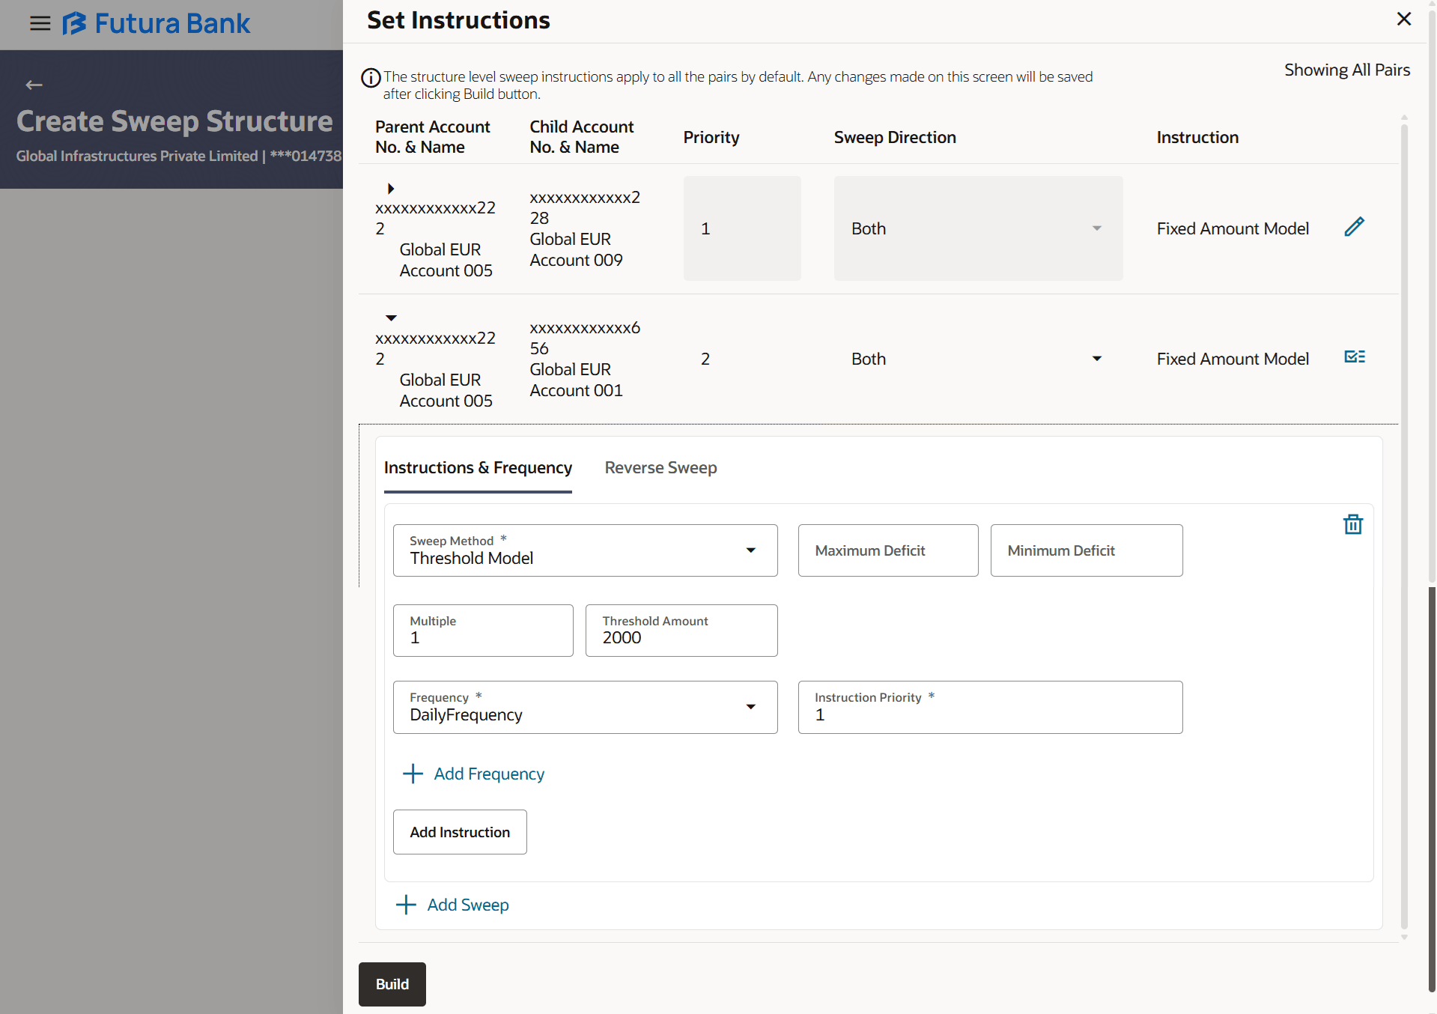Click the Add Instruction button

460,832
